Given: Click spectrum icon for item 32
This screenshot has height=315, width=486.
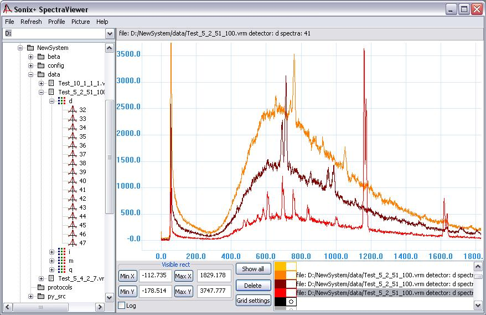Looking at the screenshot, I should (73, 110).
